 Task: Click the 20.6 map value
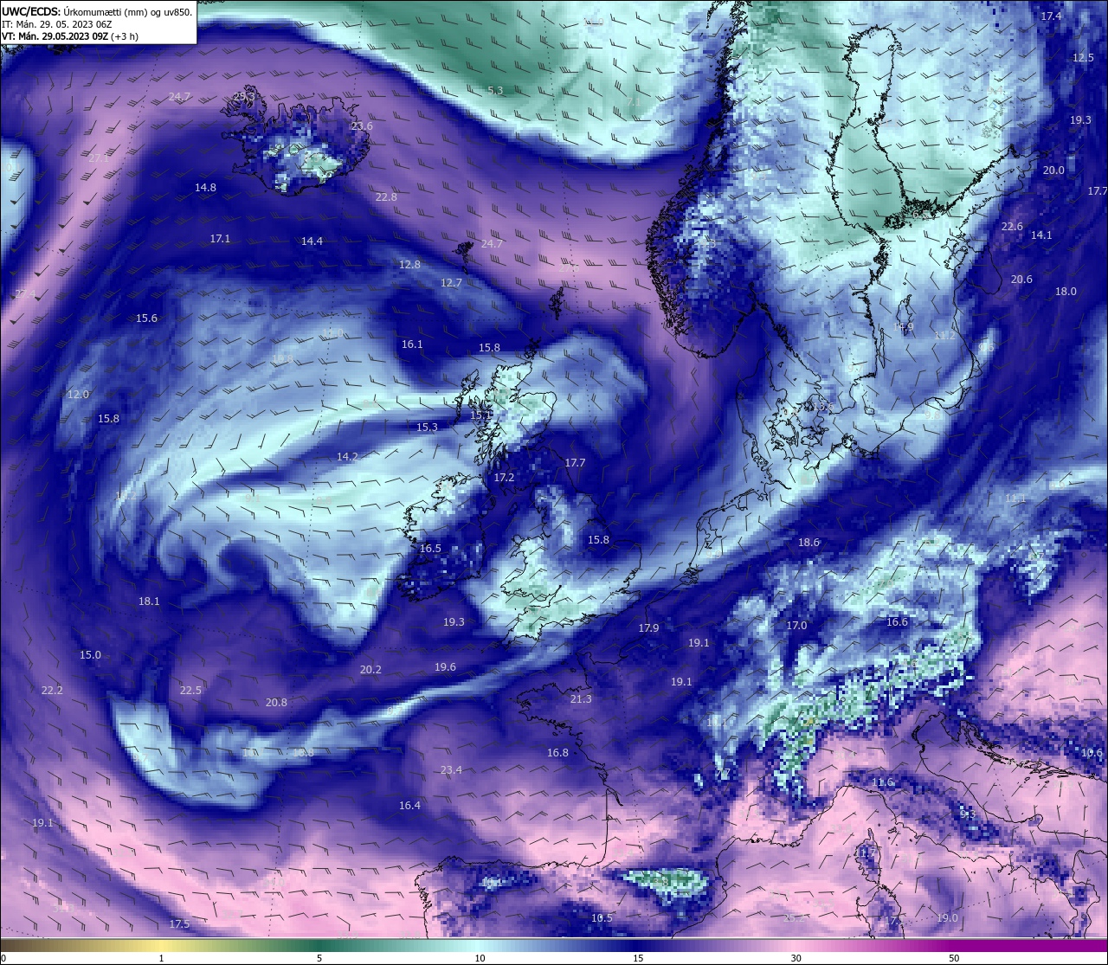pyautogui.click(x=1021, y=279)
